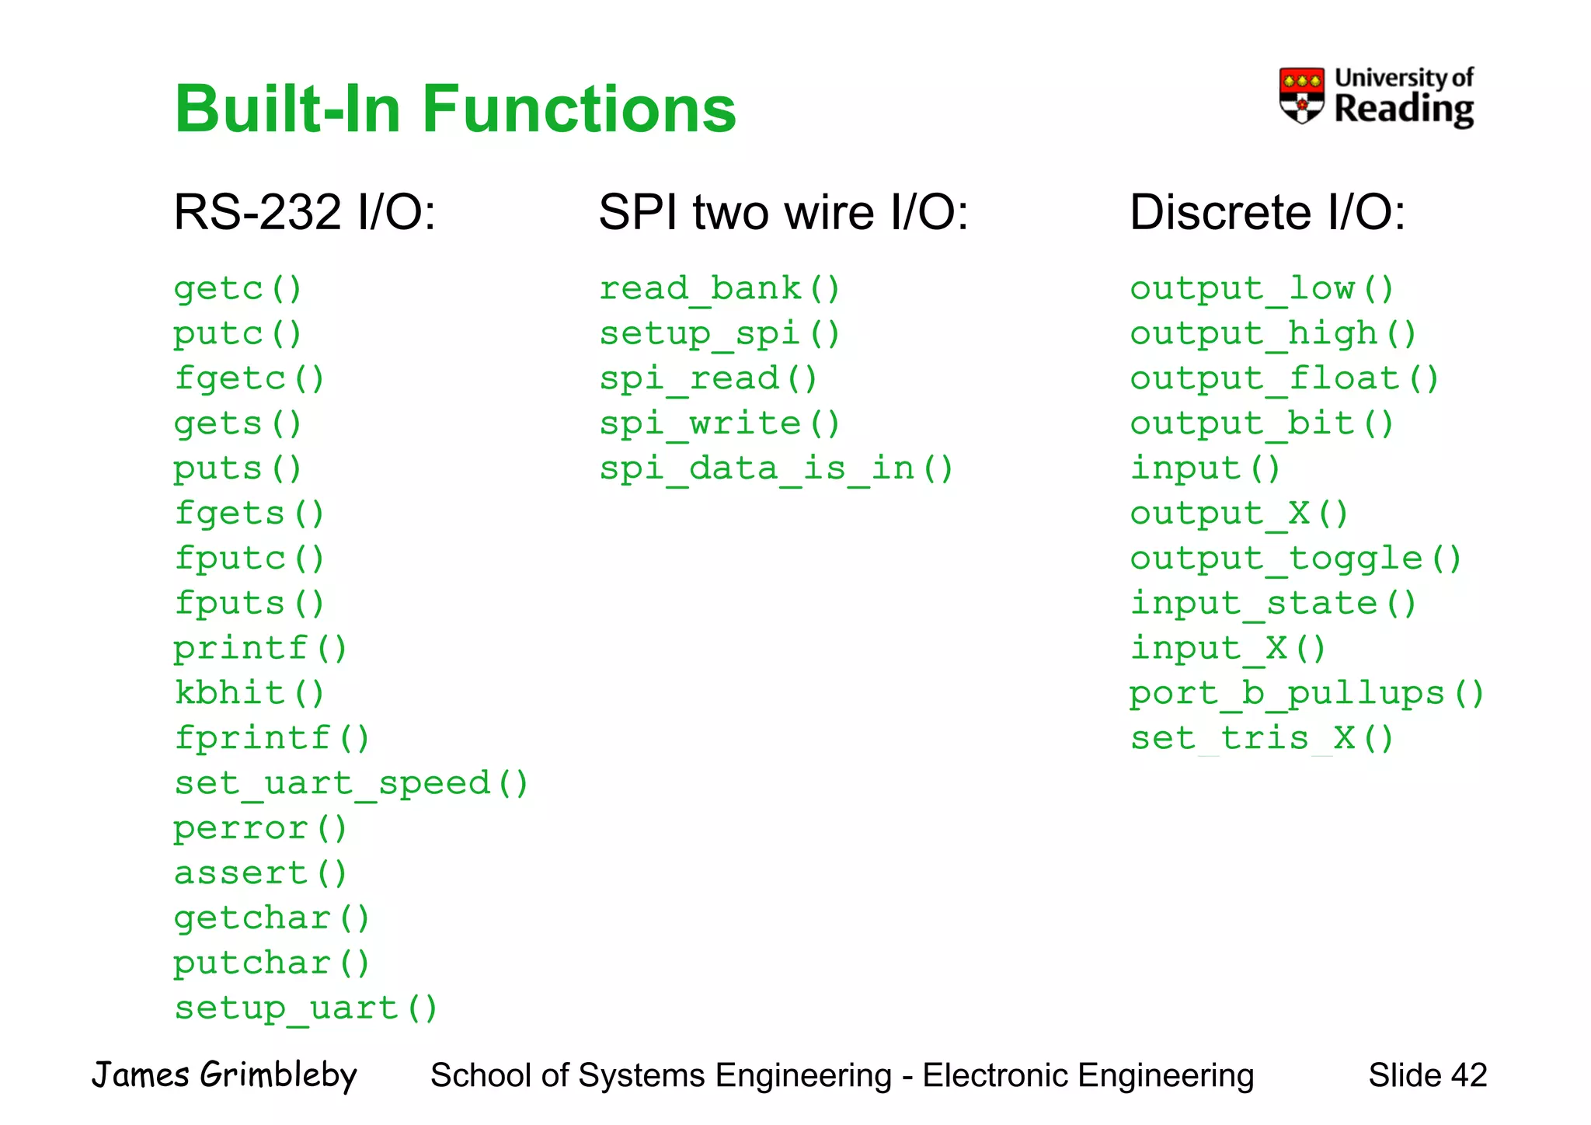Click the fputs() entry
The height and width of the screenshot is (1125, 1591).
coord(249,604)
